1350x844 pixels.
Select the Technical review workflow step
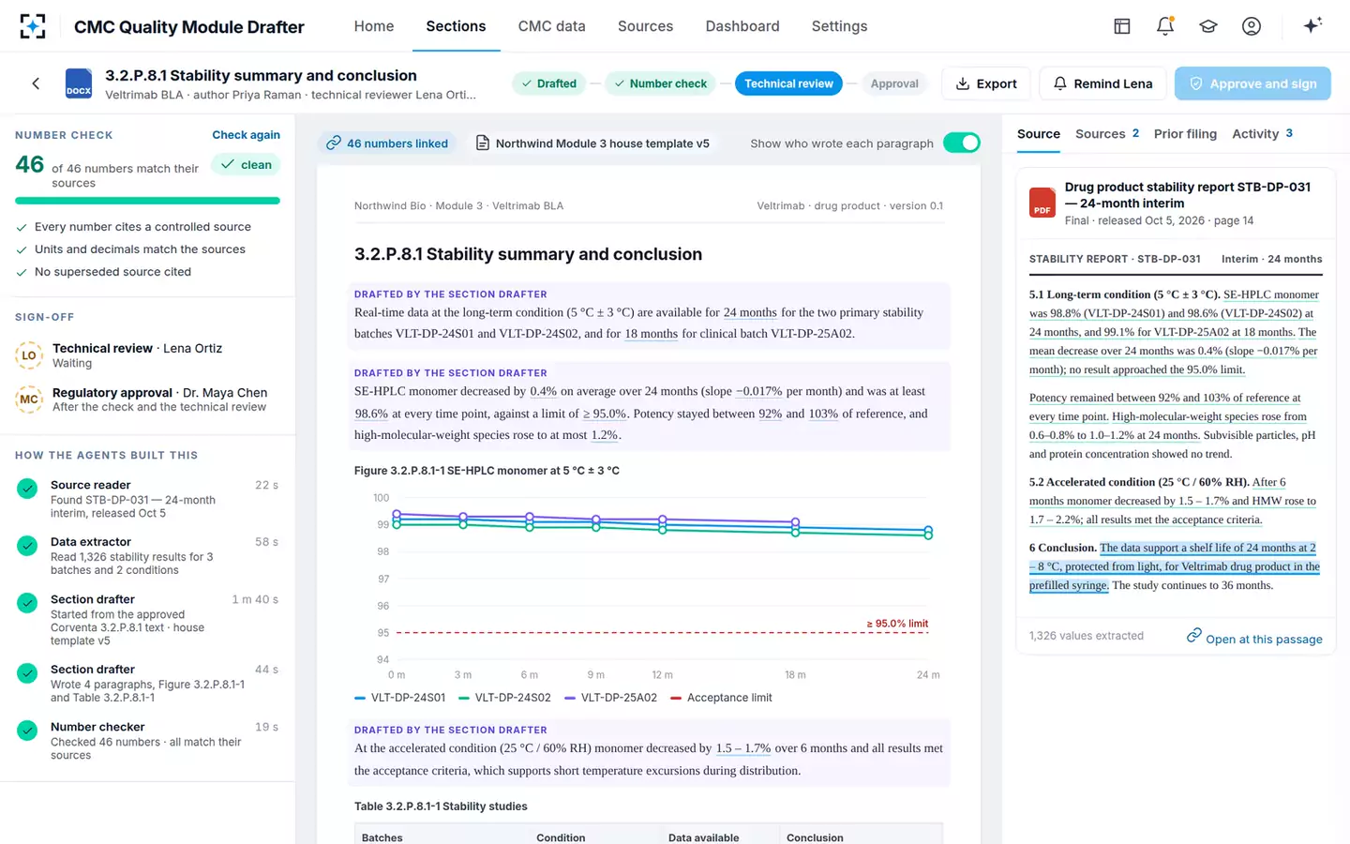pos(788,83)
